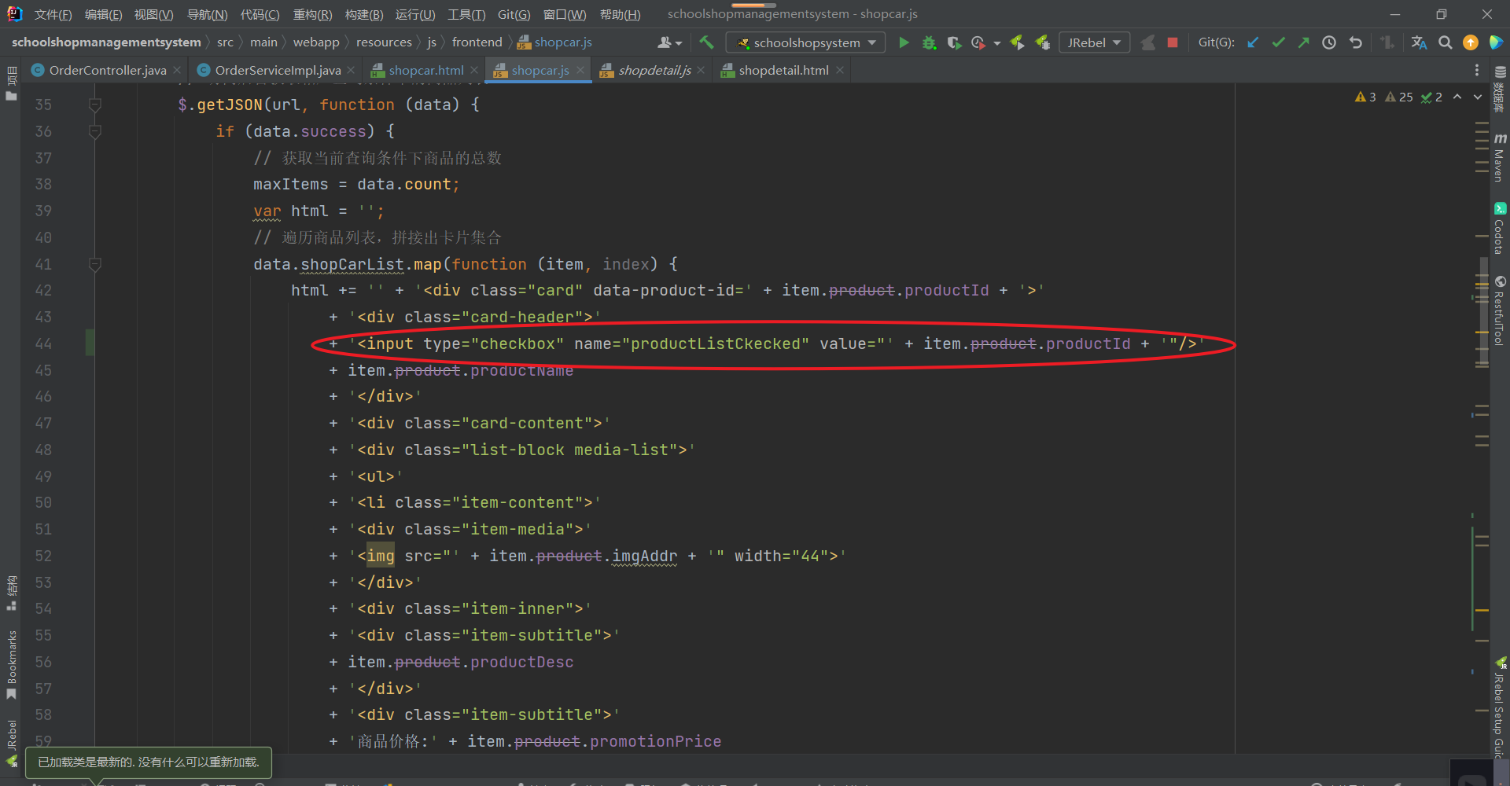Open the user account icon in toolbar

(x=669, y=42)
